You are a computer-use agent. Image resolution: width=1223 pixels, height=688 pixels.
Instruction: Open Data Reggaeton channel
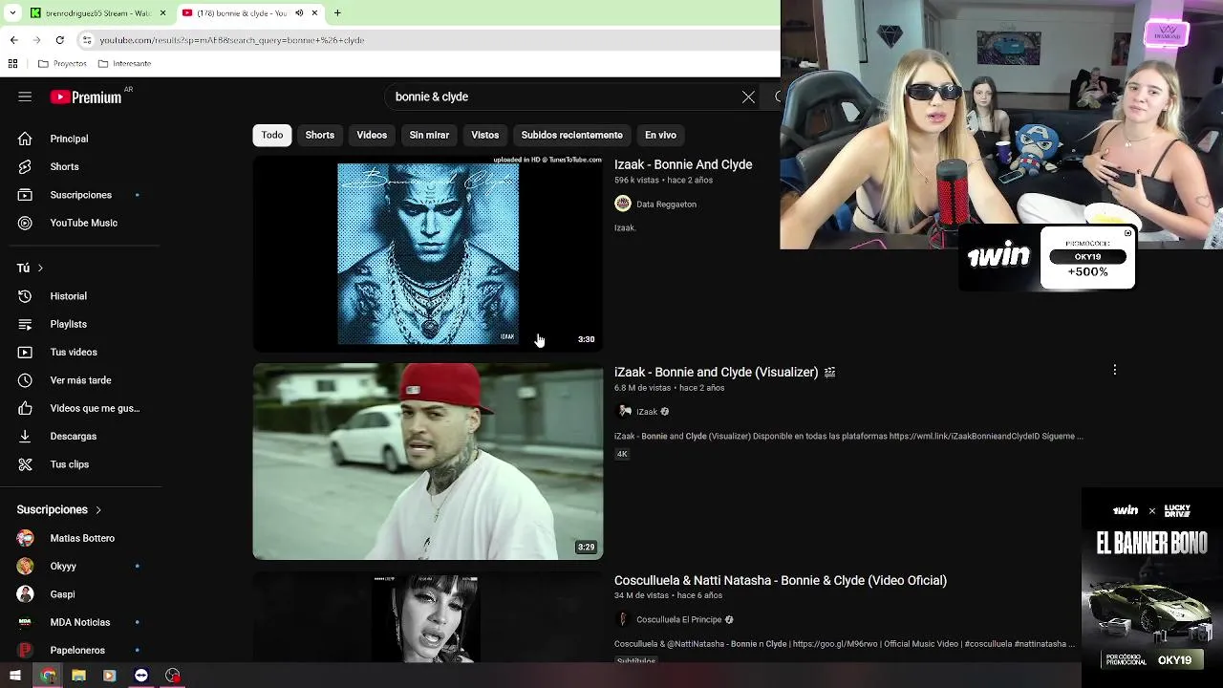666,204
